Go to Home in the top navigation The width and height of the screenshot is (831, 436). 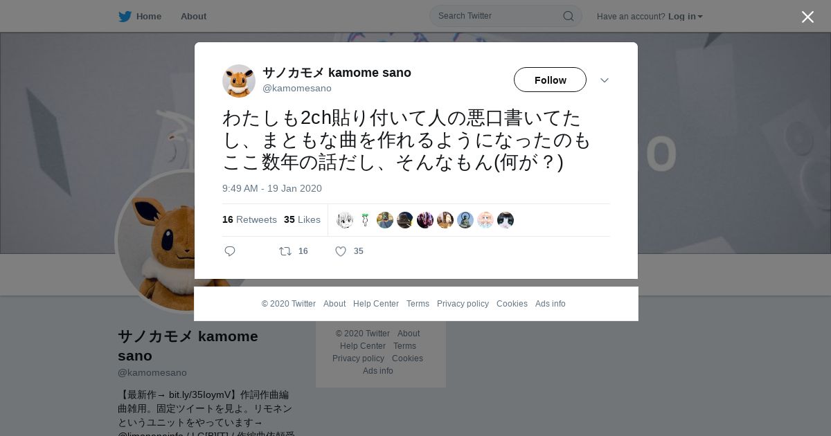[148, 17]
